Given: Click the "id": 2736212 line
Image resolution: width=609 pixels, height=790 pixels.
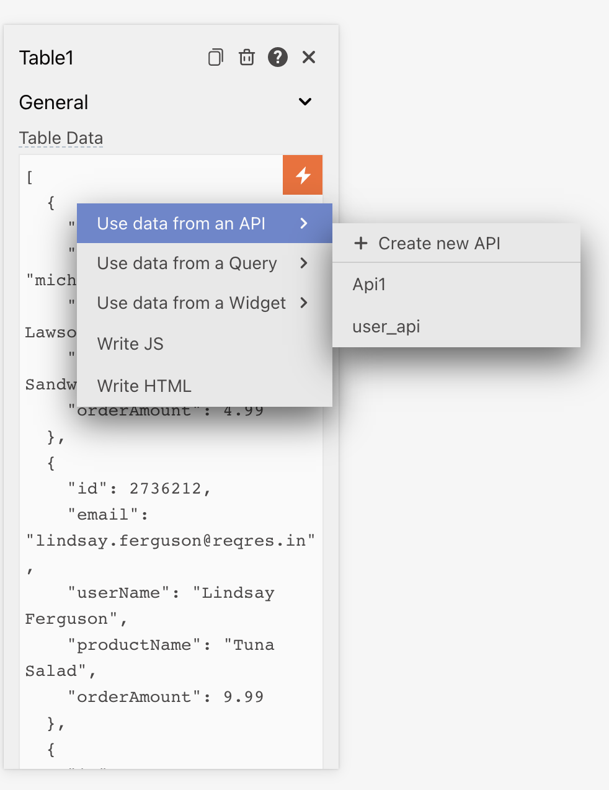Looking at the screenshot, I should (140, 489).
